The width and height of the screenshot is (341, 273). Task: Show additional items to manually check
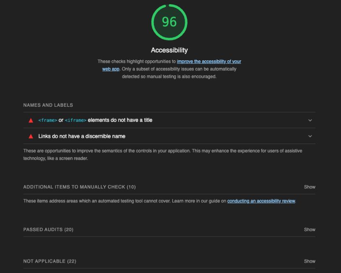[x=309, y=187]
